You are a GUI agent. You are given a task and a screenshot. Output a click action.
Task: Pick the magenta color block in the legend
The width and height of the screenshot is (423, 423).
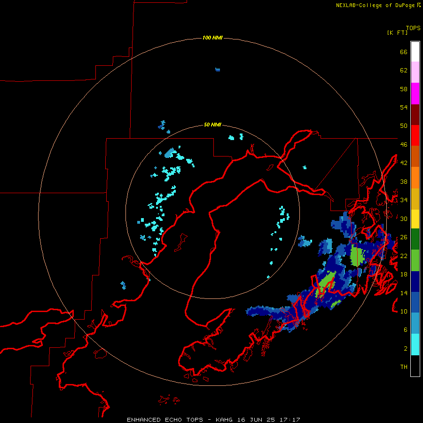click(415, 94)
